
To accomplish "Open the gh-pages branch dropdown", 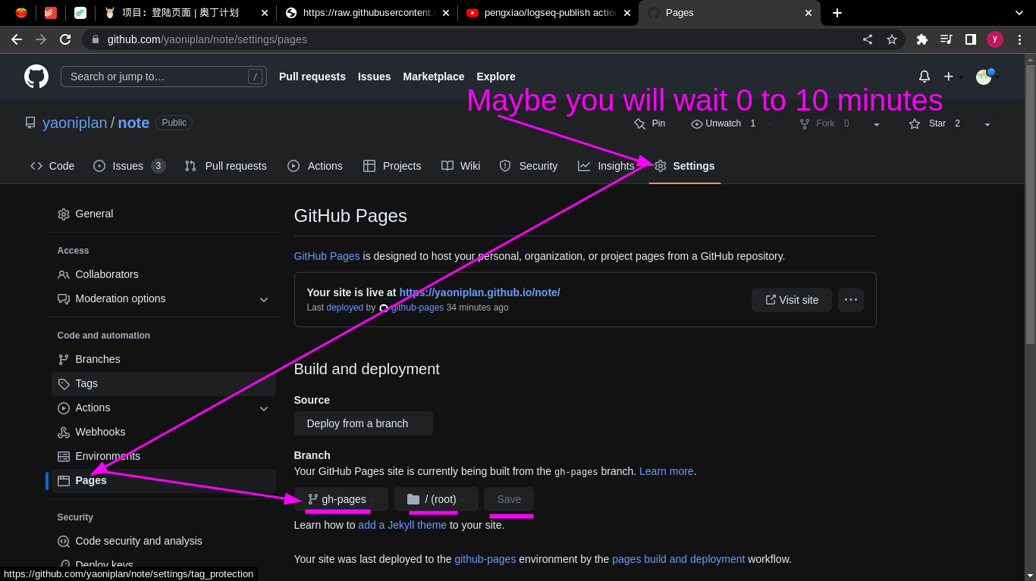I will (x=341, y=499).
